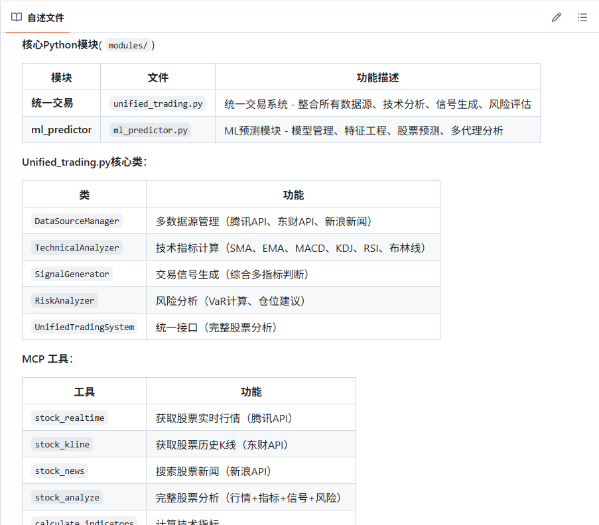
Task: Select the TechnicalAnalyzer class name
Action: click(x=77, y=248)
